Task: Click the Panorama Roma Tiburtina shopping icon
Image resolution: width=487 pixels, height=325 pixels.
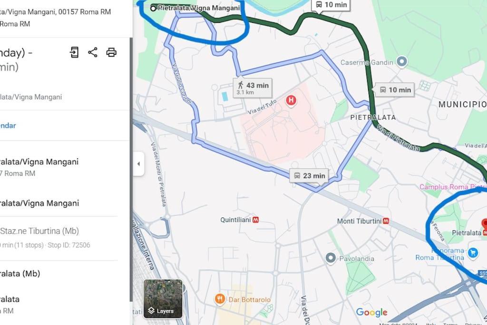Action: click(x=473, y=253)
